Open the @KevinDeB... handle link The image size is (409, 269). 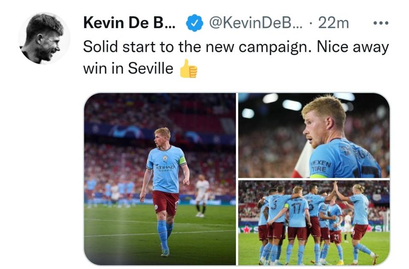pos(256,23)
